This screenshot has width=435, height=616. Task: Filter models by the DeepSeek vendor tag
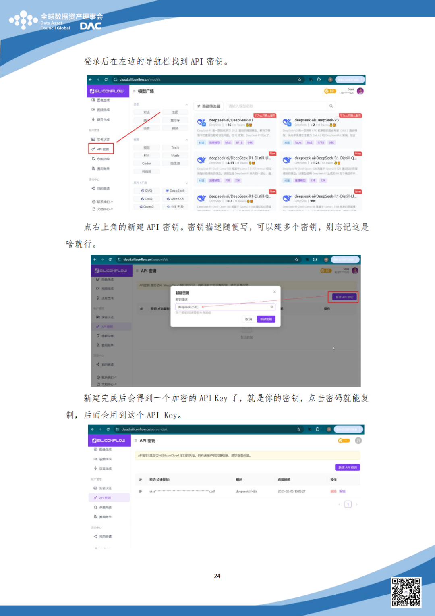pos(175,191)
